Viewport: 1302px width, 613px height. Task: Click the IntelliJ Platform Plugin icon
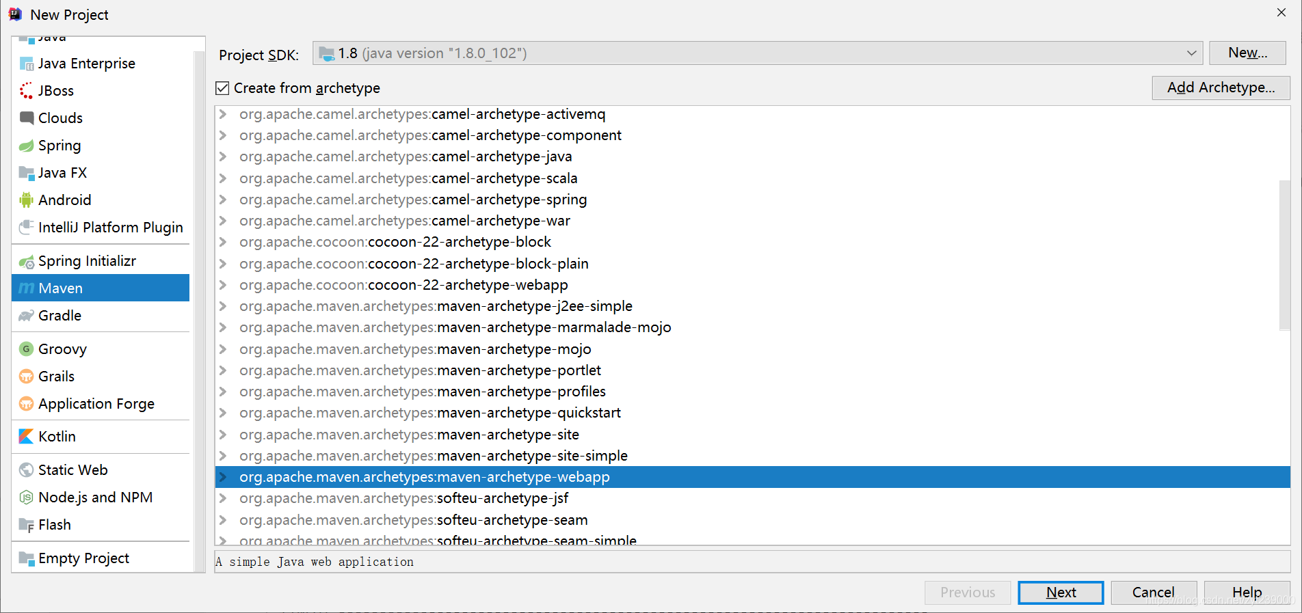(27, 227)
